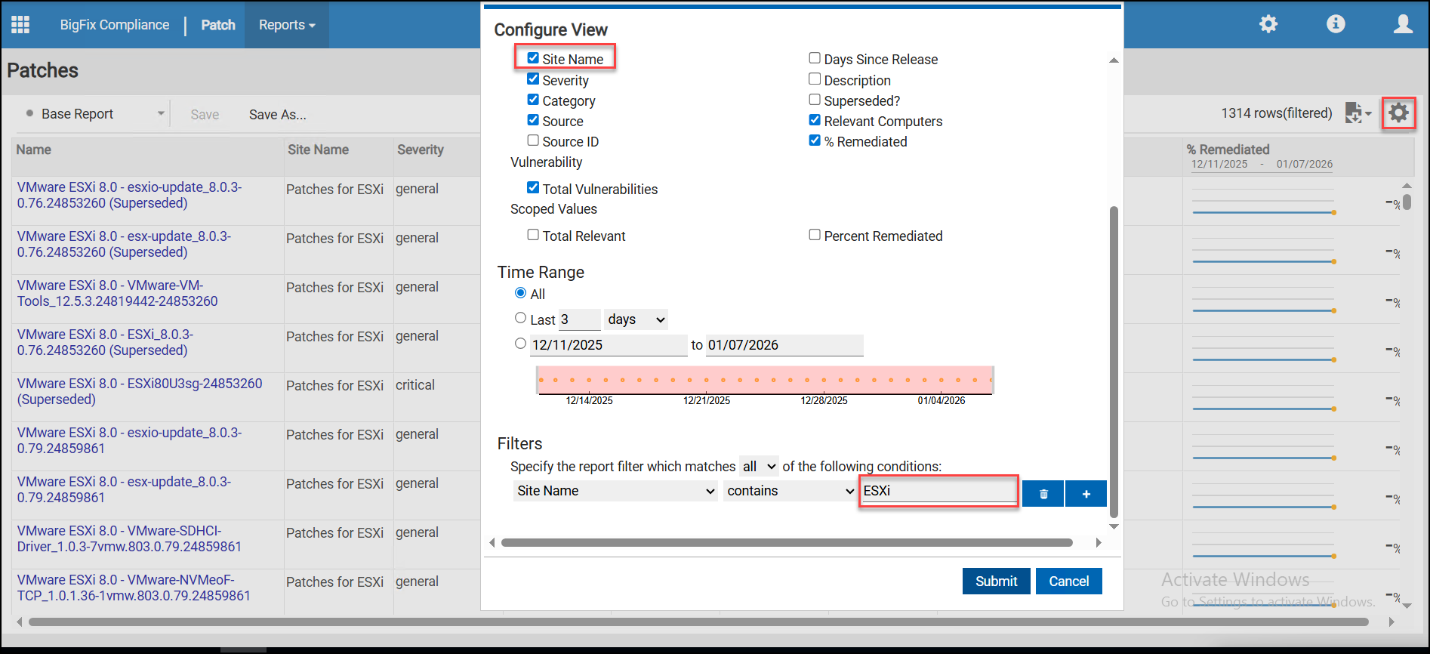Open the Configure View gear
This screenshot has width=1430, height=654.
coord(1398,113)
